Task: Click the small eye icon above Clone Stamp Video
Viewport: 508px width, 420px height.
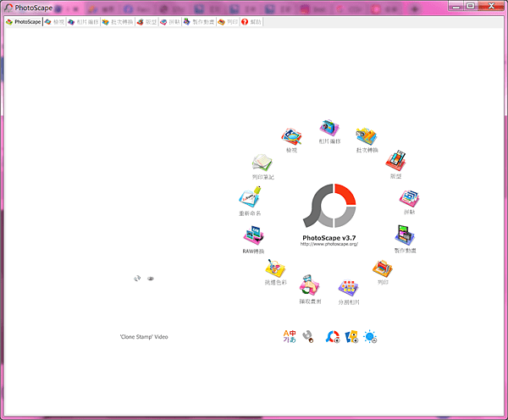Action: [151, 279]
